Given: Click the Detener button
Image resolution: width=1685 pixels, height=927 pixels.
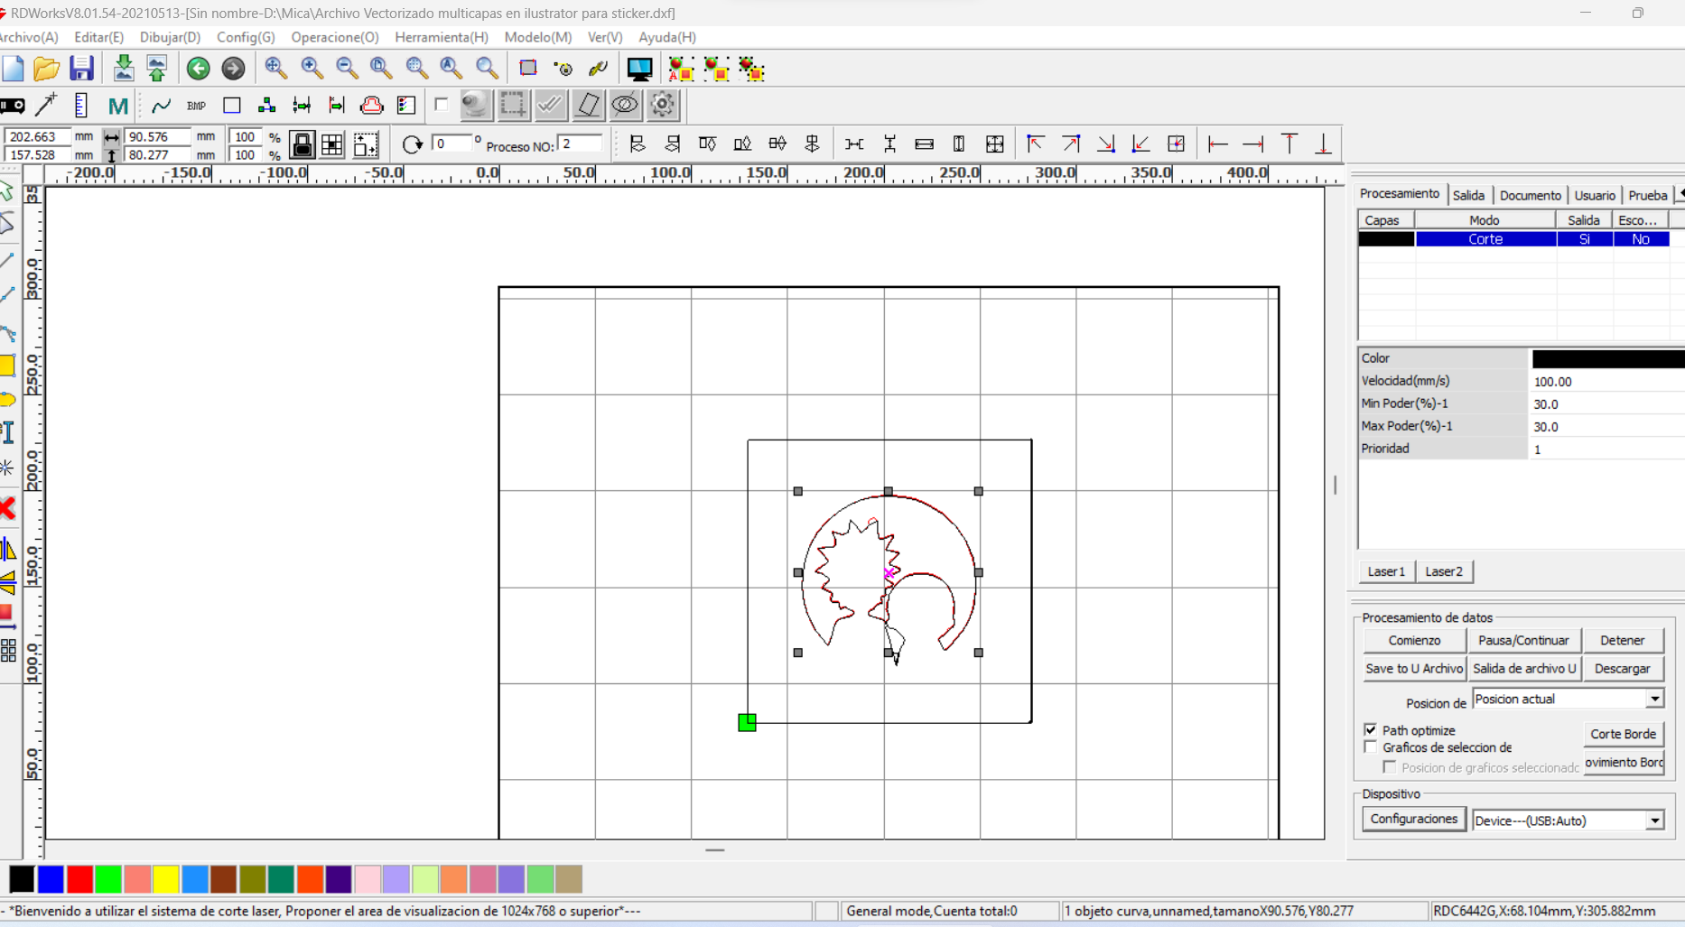Looking at the screenshot, I should tap(1622, 640).
